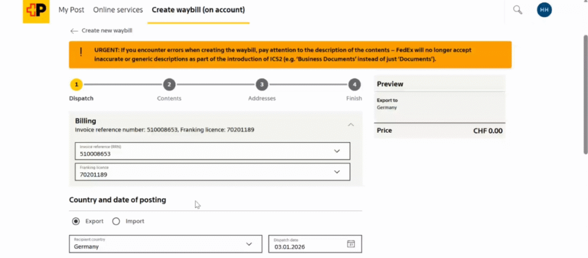The height and width of the screenshot is (258, 588).
Task: Go to step 2 Contents circle
Action: click(169, 84)
